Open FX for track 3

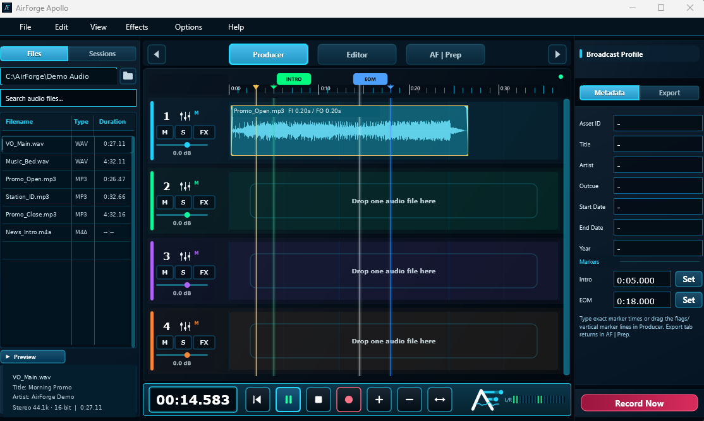click(x=204, y=272)
